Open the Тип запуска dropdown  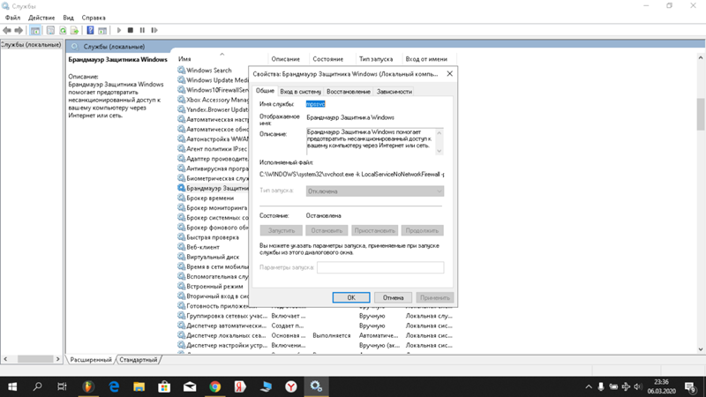(374, 191)
